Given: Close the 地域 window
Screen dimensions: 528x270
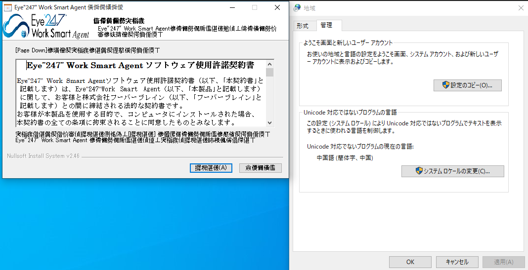Looking at the screenshot, I should 521,8.
